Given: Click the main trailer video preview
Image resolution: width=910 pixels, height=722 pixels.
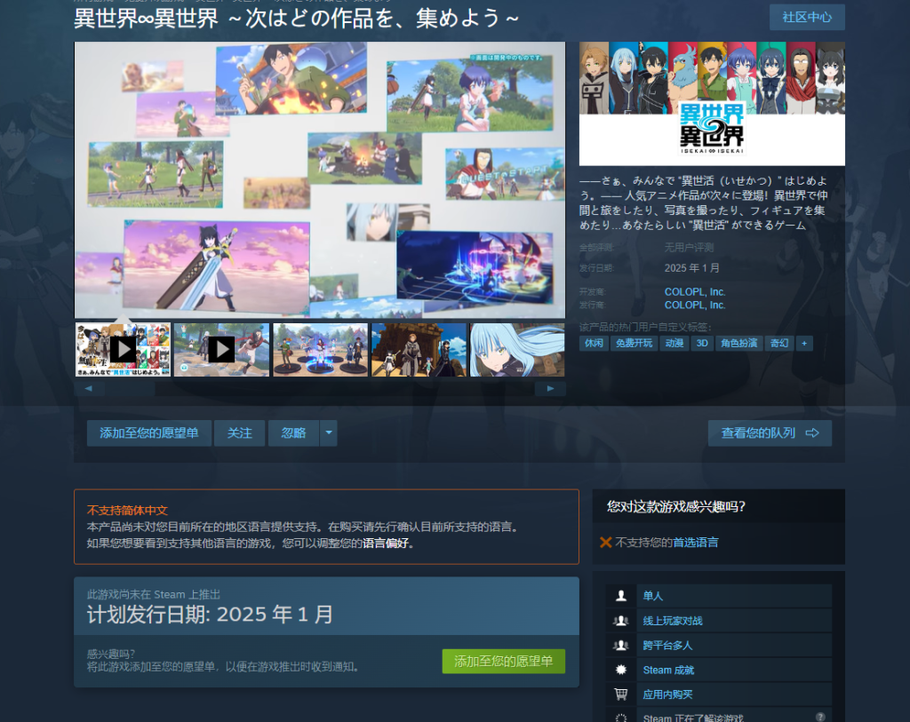Looking at the screenshot, I should pos(320,179).
